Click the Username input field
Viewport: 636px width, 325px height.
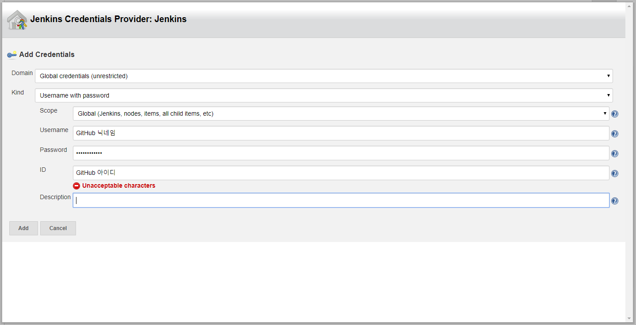(x=341, y=133)
